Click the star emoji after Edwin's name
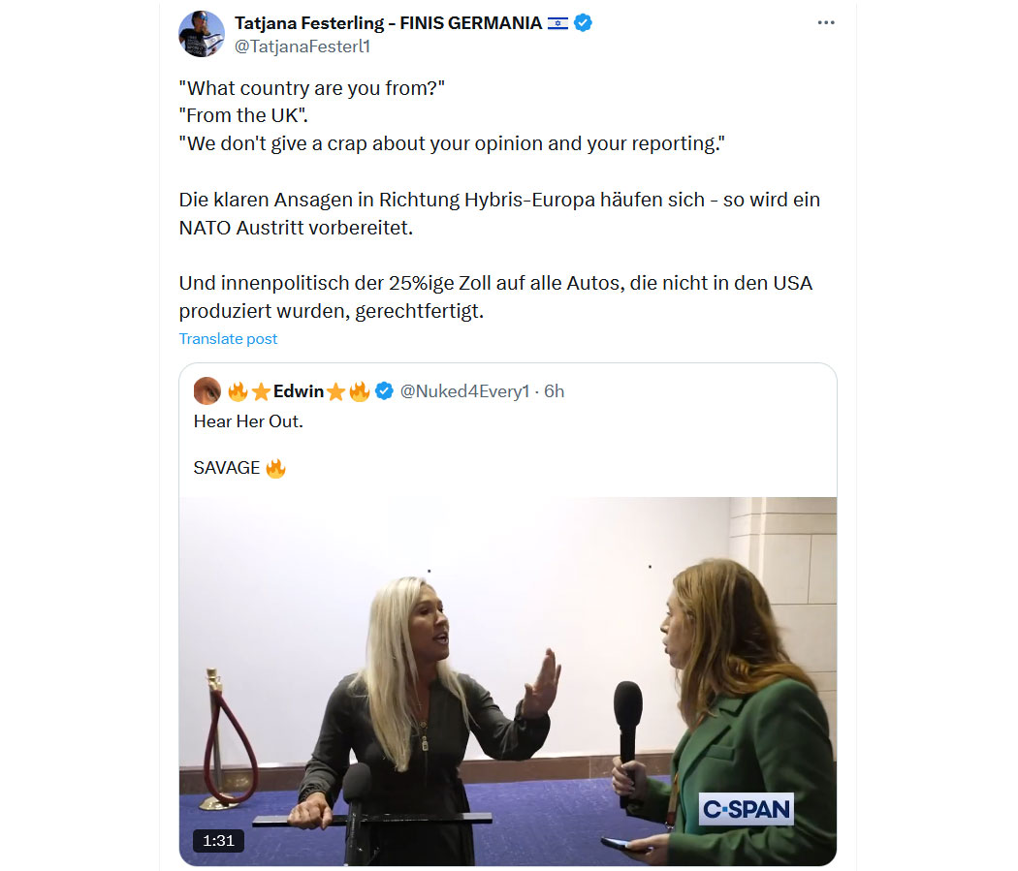Viewport: 1018px width, 871px height. tap(335, 391)
